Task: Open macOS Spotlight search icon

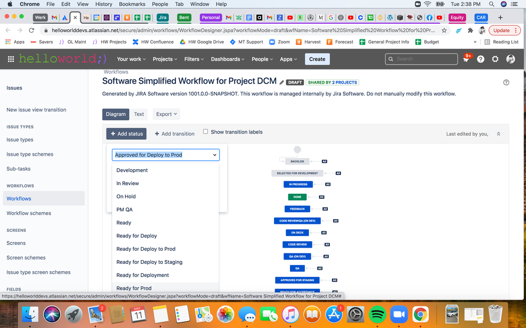Action: [x=491, y=4]
